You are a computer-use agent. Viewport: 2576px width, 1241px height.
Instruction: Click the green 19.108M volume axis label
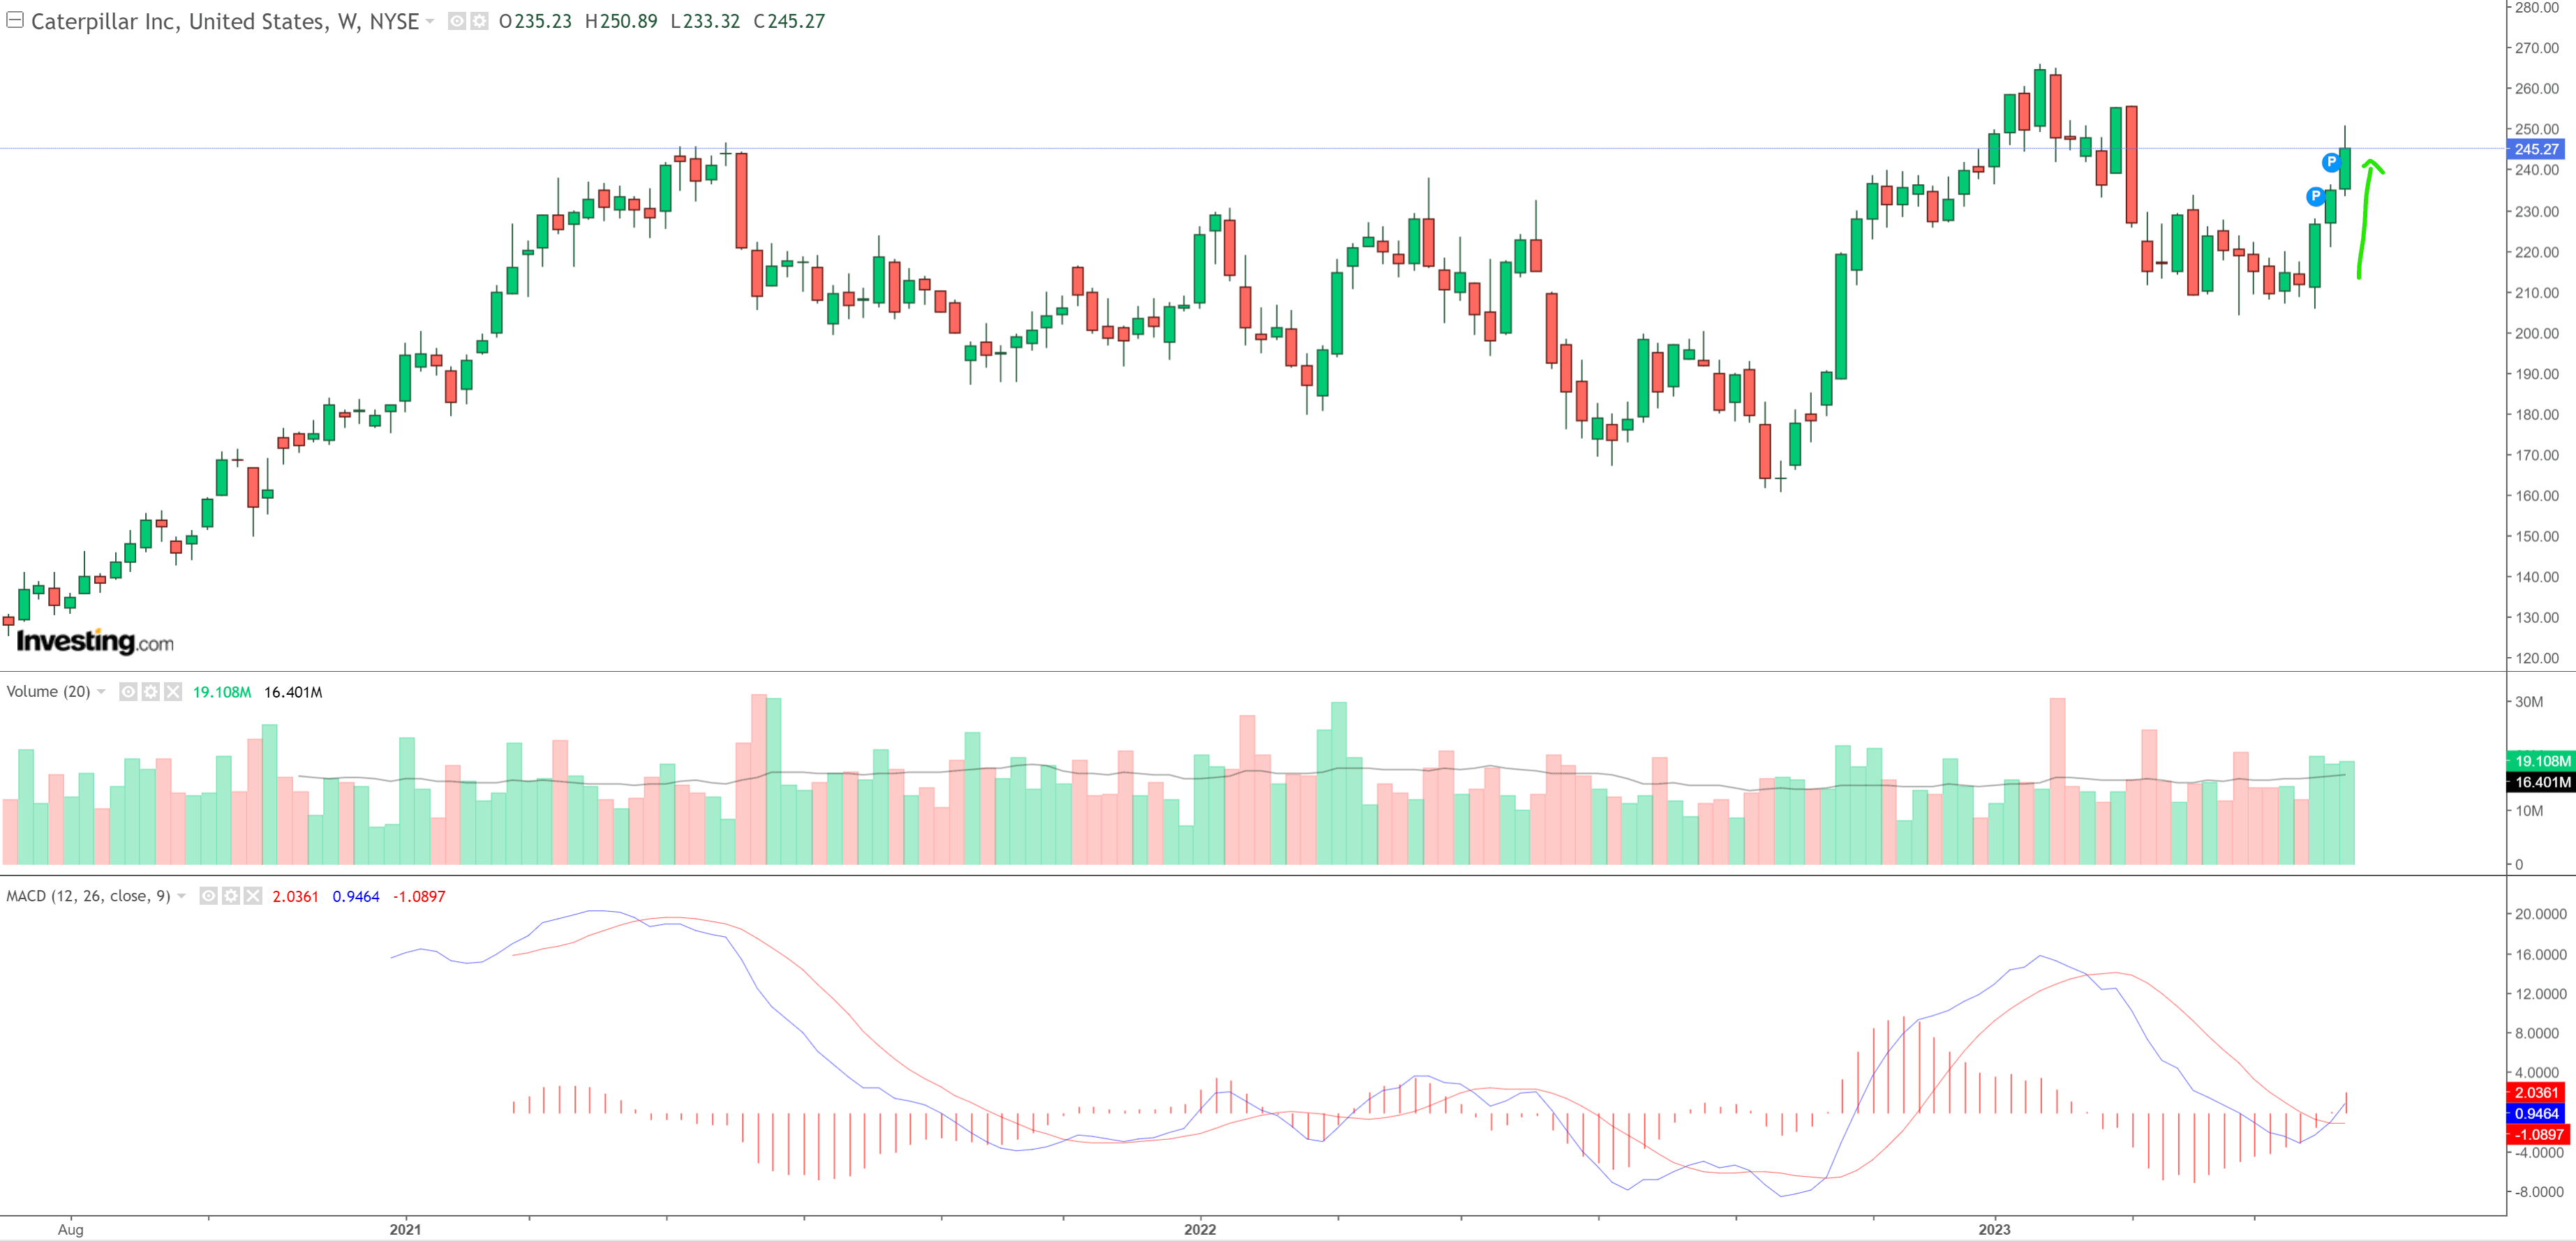click(2541, 761)
